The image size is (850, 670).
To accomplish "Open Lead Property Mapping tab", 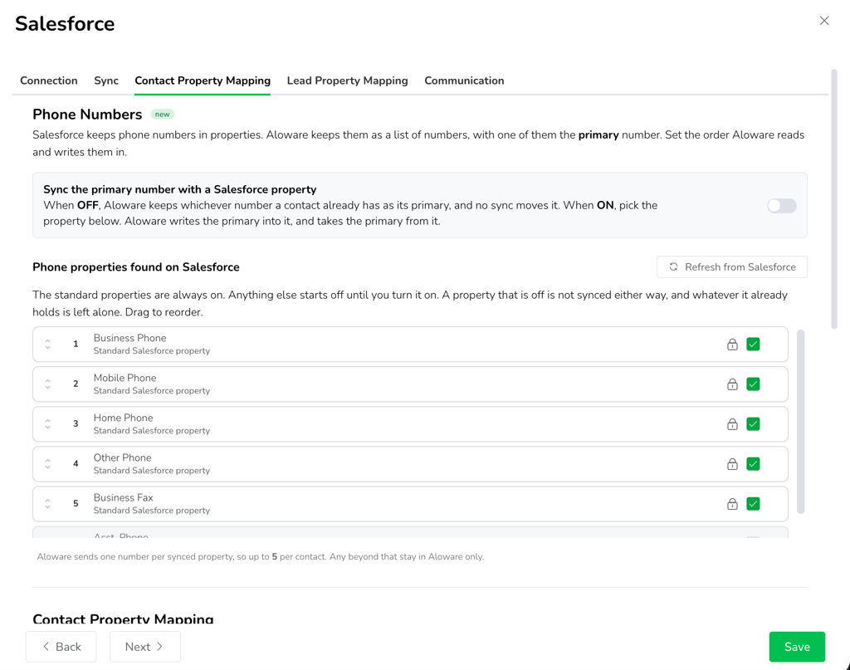I will click(x=348, y=81).
